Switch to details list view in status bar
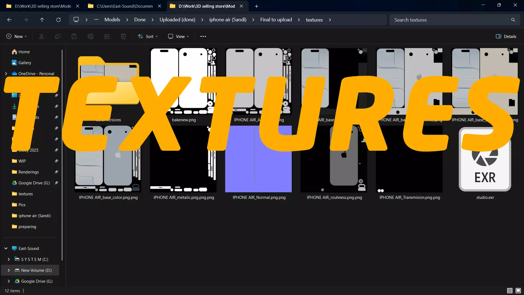524x295 pixels. point(510,291)
